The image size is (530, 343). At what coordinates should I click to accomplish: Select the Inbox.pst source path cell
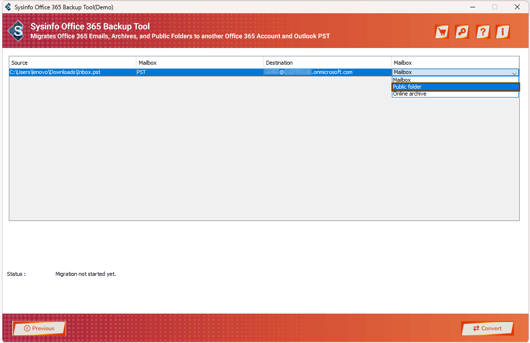[72, 73]
